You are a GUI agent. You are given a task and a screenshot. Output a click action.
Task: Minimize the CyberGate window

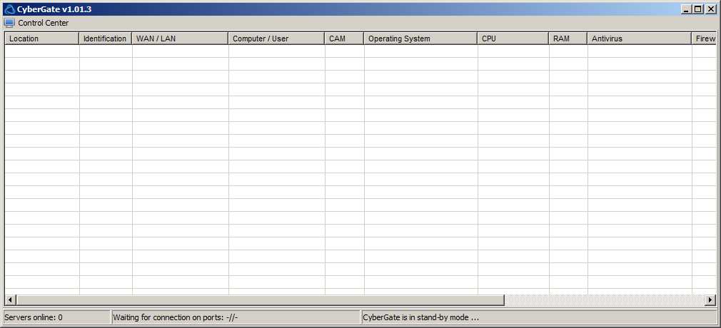pyautogui.click(x=686, y=9)
